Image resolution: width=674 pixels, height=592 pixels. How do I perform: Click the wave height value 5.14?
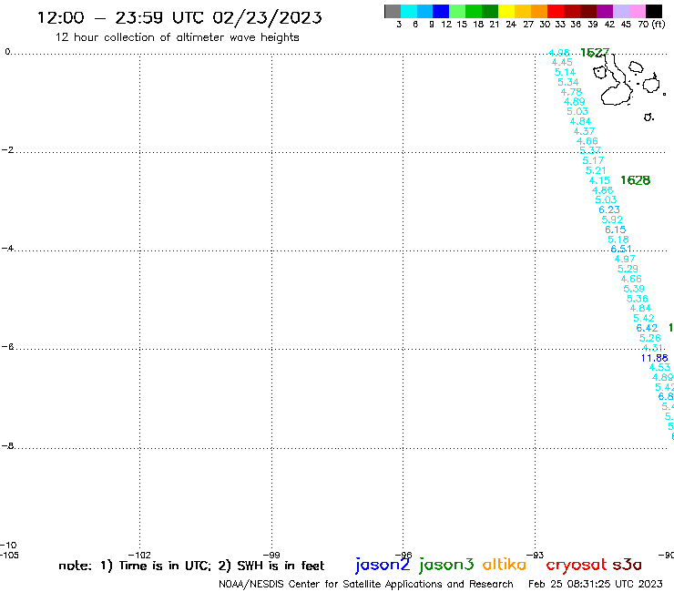coord(565,72)
